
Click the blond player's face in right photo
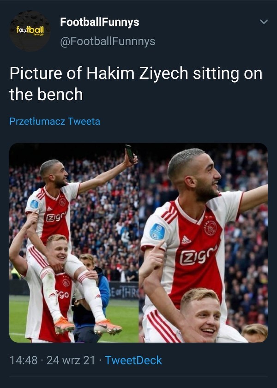pos(202,314)
